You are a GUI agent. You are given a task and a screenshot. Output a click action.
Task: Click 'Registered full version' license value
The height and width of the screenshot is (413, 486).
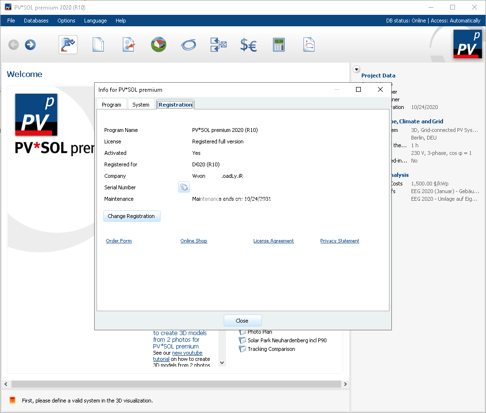(217, 141)
